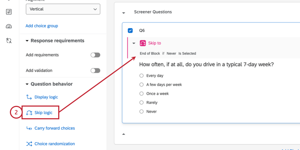Click the pink Skip to icon
Viewport: 300px width, 150px height.
coord(143,43)
